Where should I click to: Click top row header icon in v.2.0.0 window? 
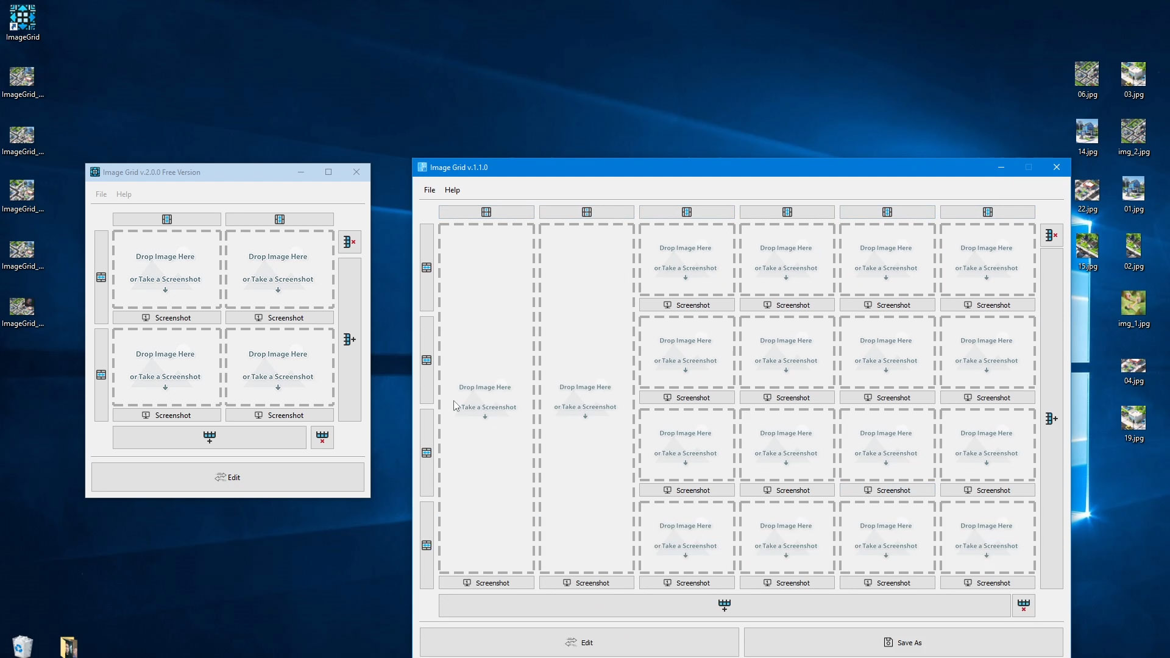101,277
